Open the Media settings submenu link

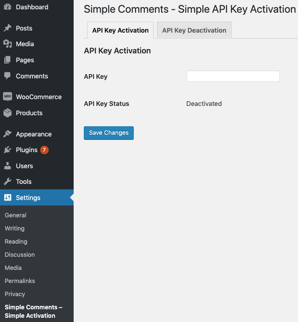13,268
